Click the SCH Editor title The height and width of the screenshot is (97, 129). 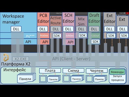69,18
